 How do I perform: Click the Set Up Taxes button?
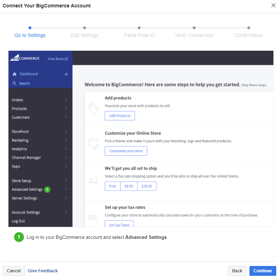point(119,224)
